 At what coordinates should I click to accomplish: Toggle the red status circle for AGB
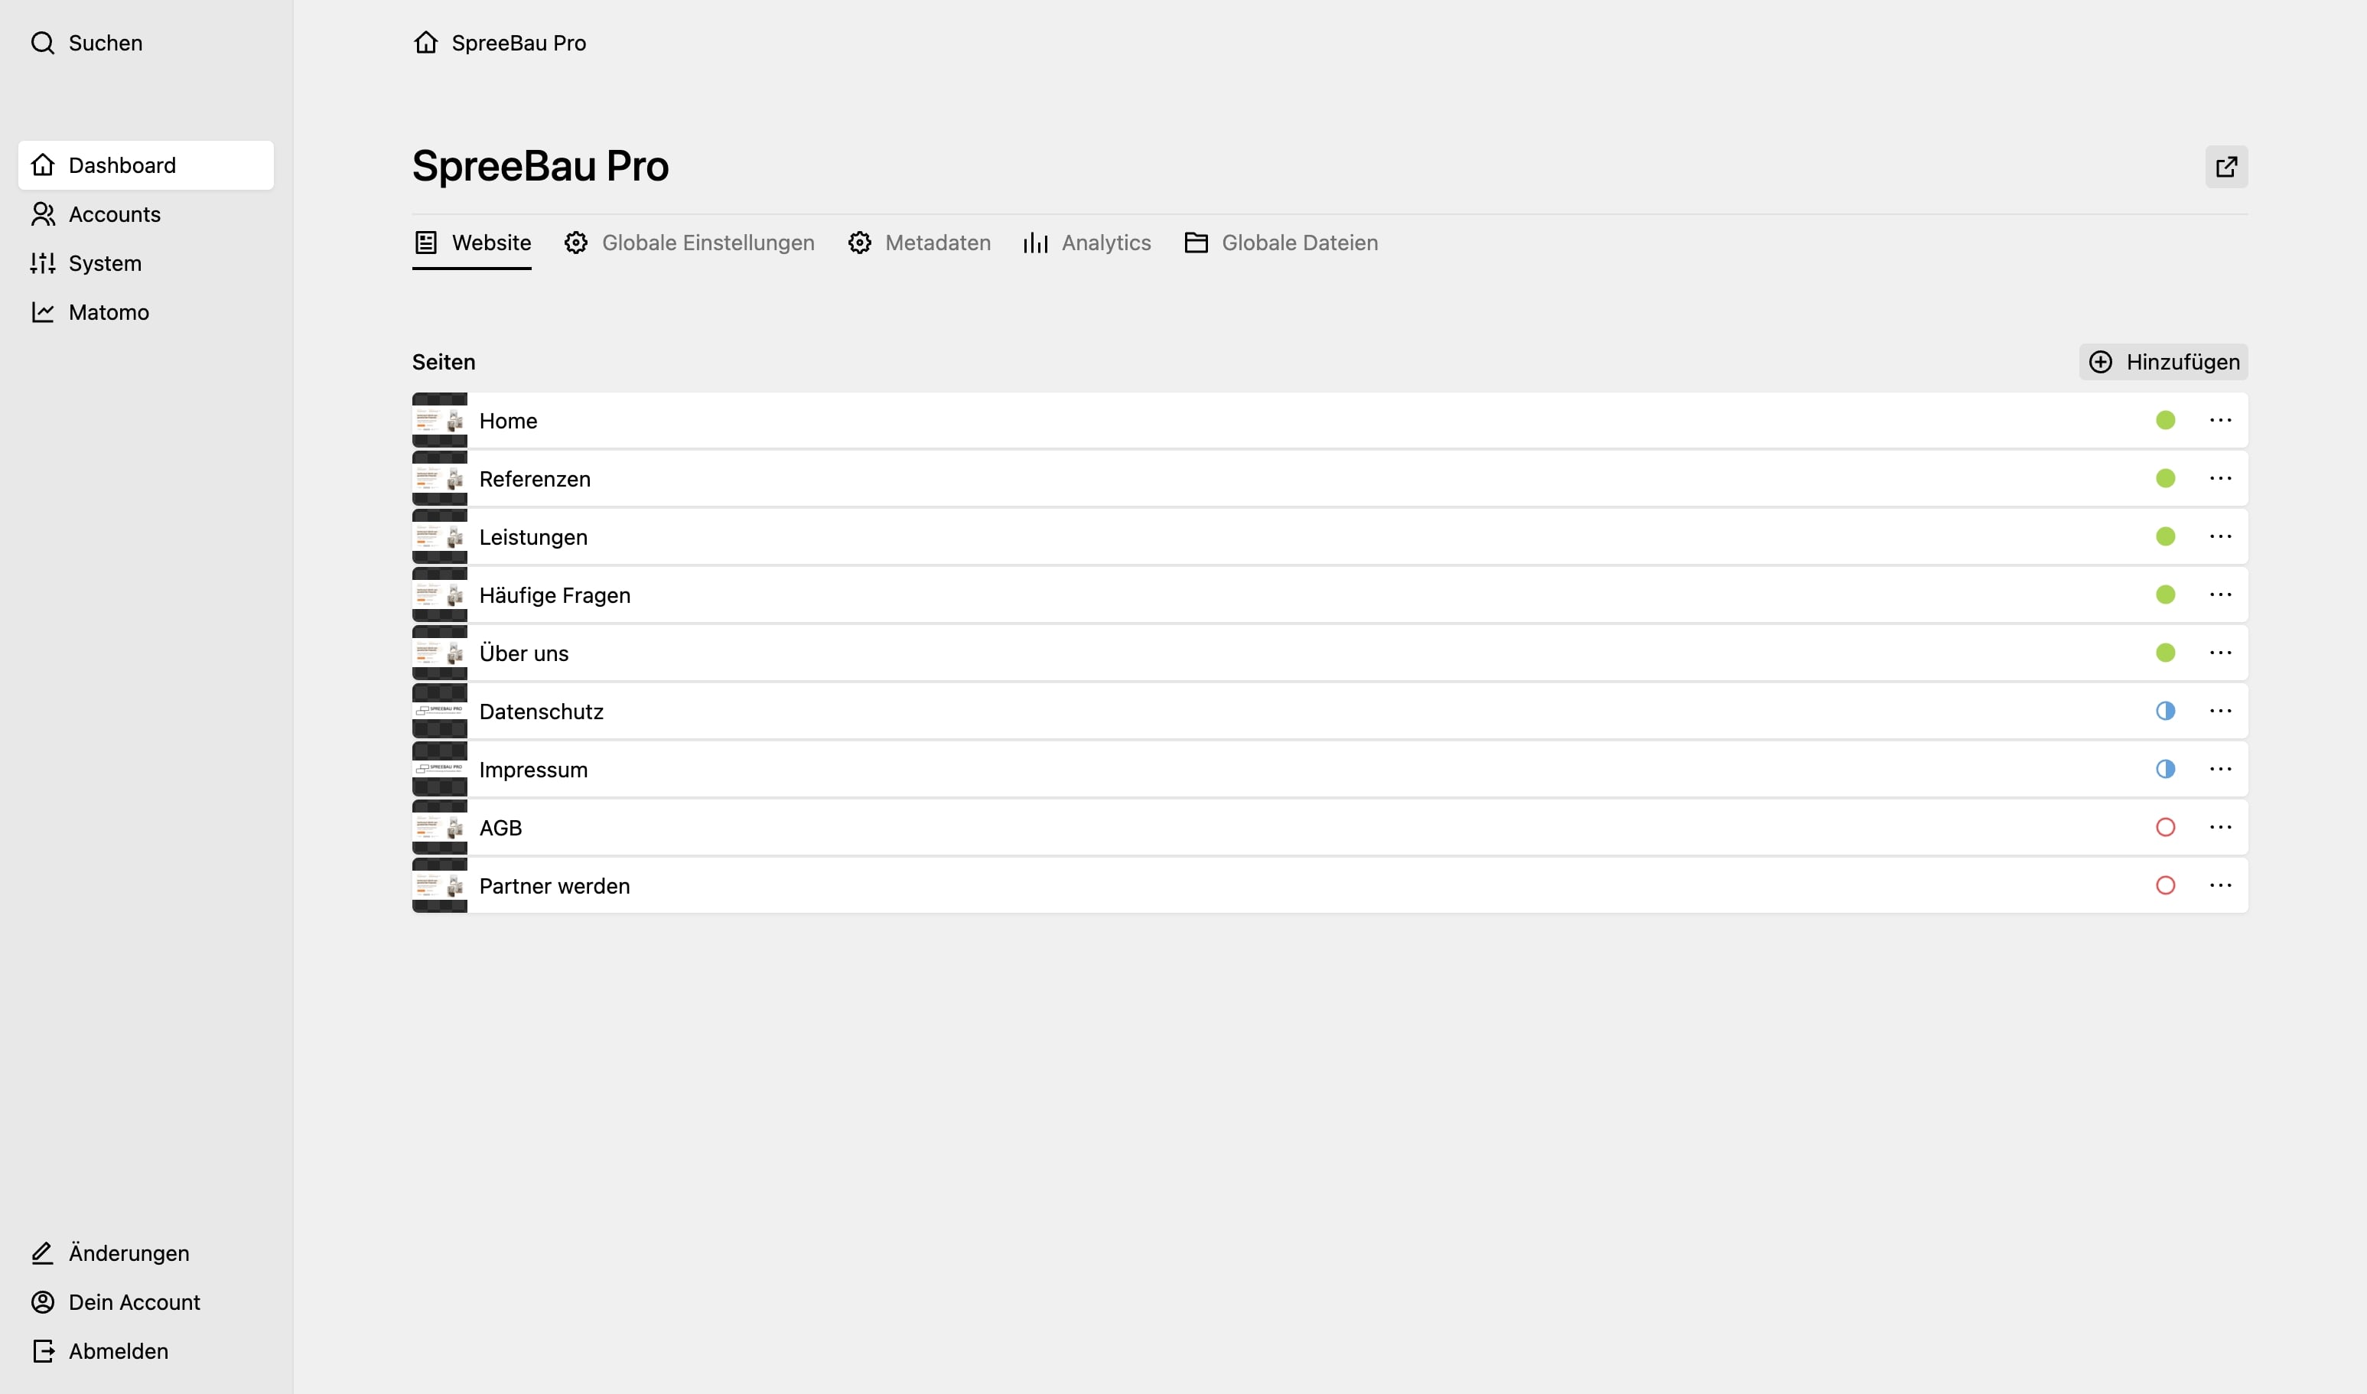[2165, 828]
